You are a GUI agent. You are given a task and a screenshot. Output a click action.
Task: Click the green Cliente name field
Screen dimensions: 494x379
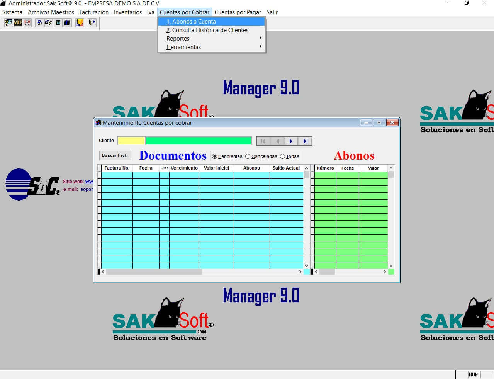tap(199, 141)
